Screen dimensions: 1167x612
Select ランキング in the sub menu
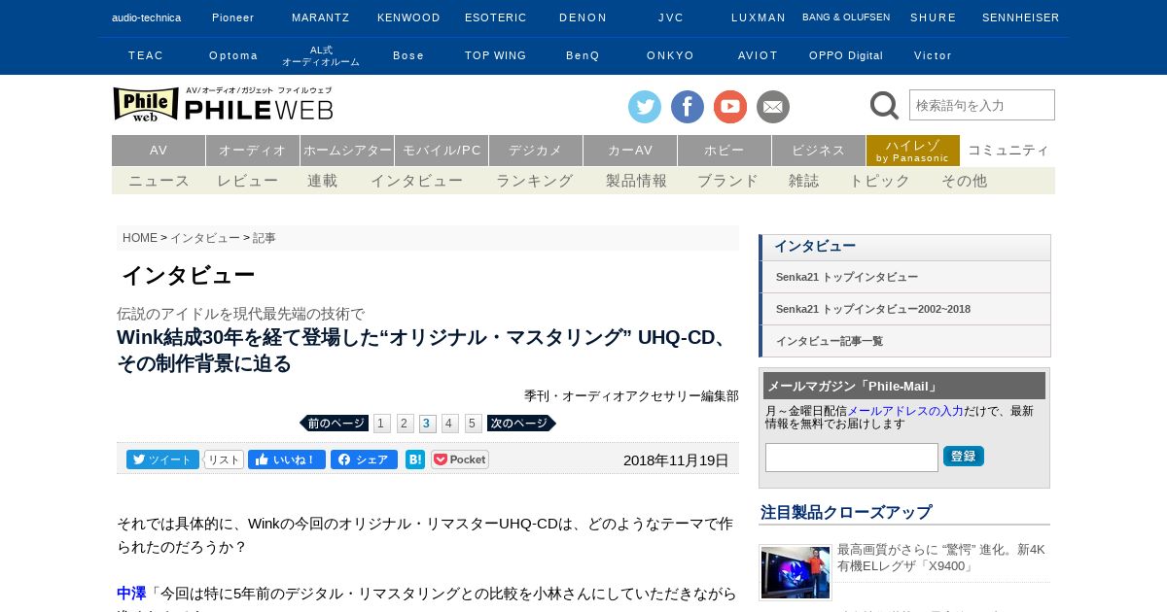535,181
